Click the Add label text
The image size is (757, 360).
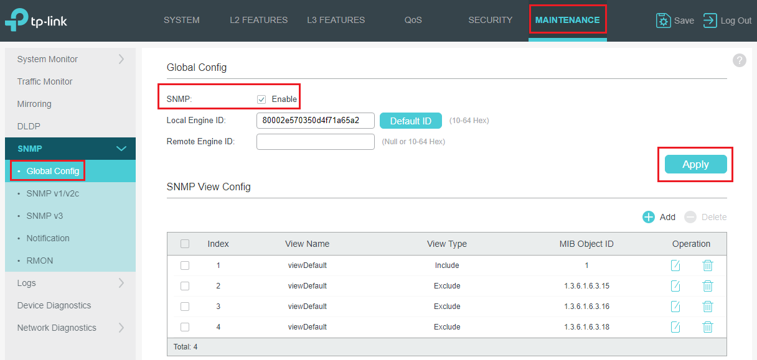click(x=667, y=217)
